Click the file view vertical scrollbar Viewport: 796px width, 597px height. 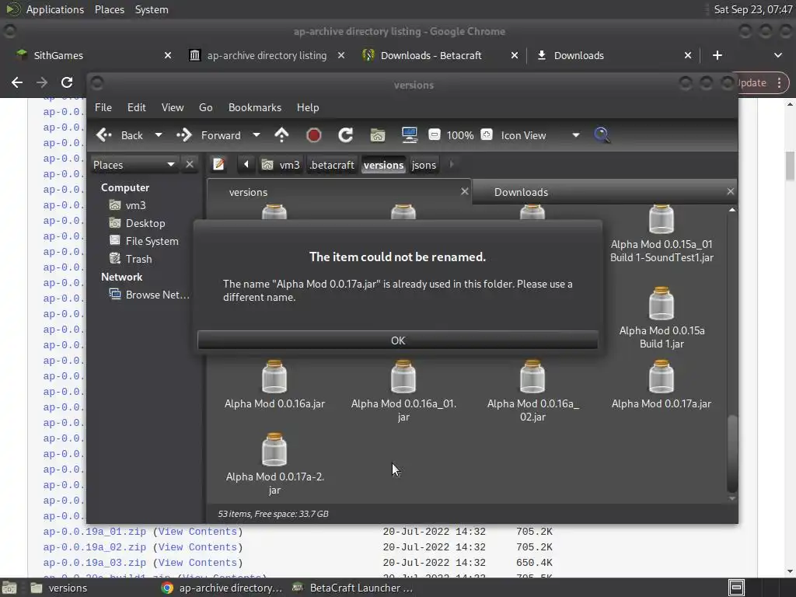click(732, 453)
